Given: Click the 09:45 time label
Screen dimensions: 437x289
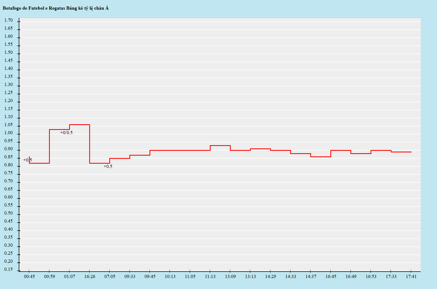Looking at the screenshot, I should coord(150,276).
